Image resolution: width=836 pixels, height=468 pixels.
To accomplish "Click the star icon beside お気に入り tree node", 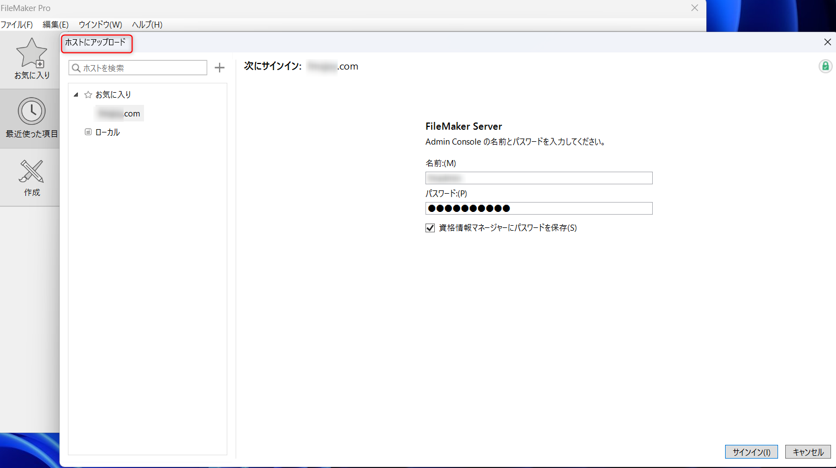I will pyautogui.click(x=88, y=95).
